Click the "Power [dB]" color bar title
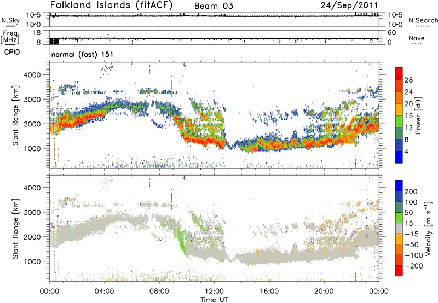Image resolution: width=438 pixels, height=303 pixels. (x=418, y=115)
